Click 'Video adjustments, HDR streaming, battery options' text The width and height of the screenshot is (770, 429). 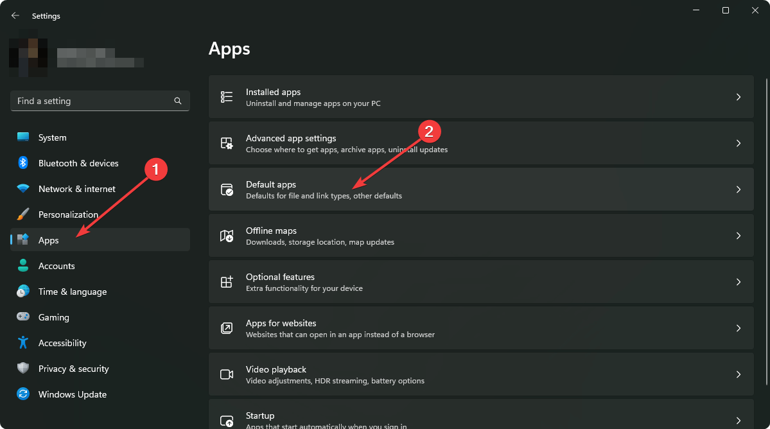click(335, 381)
